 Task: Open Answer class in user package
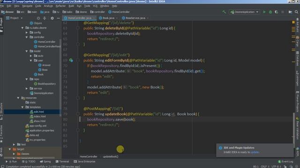45,65
